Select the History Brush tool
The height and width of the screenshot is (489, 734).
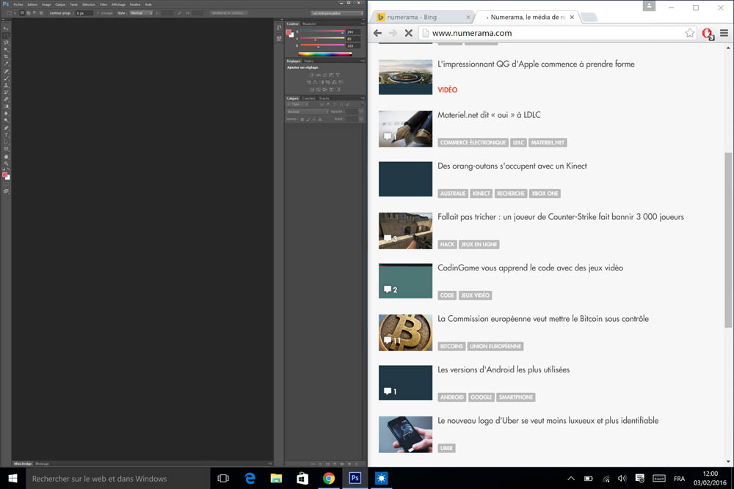[x=6, y=92]
